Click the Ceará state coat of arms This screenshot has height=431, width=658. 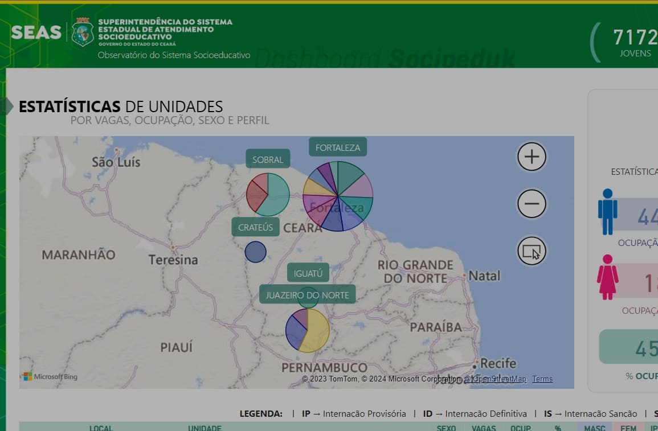coord(83,32)
